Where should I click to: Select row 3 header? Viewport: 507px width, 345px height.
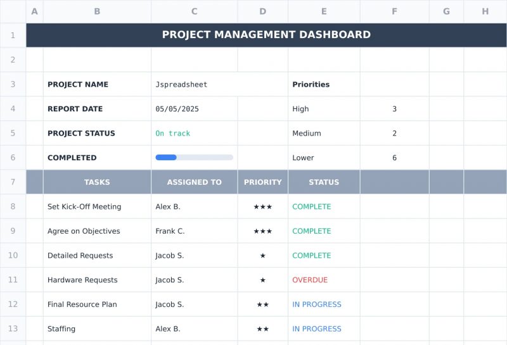13,84
